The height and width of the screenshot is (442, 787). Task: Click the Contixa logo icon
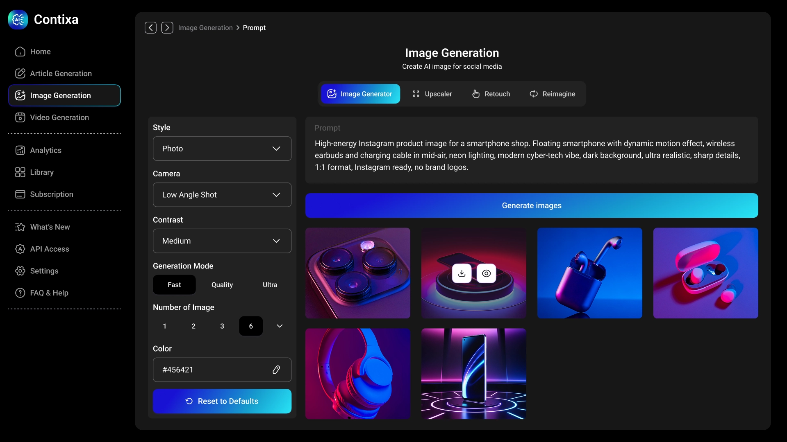pos(18,20)
